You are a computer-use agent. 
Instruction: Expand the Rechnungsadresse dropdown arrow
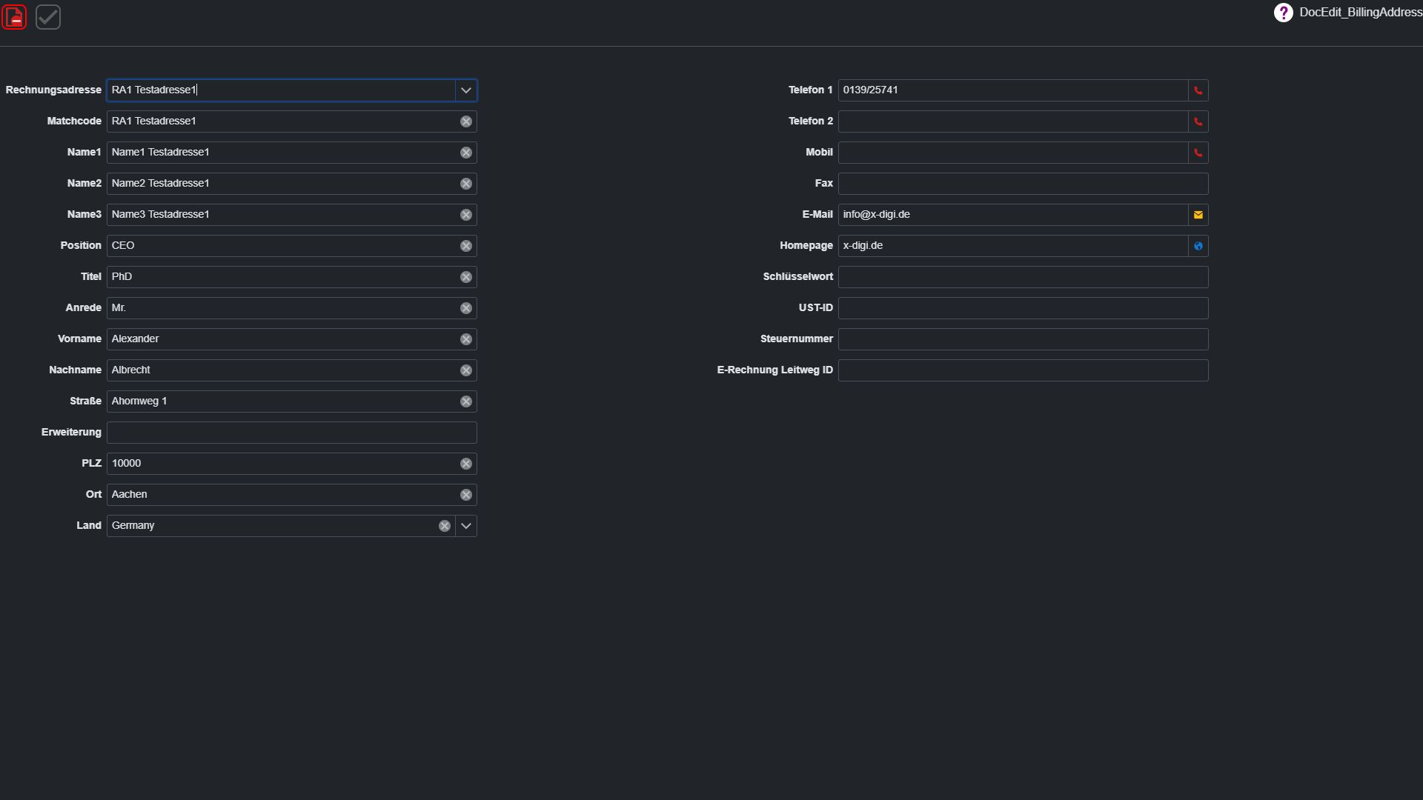466,90
